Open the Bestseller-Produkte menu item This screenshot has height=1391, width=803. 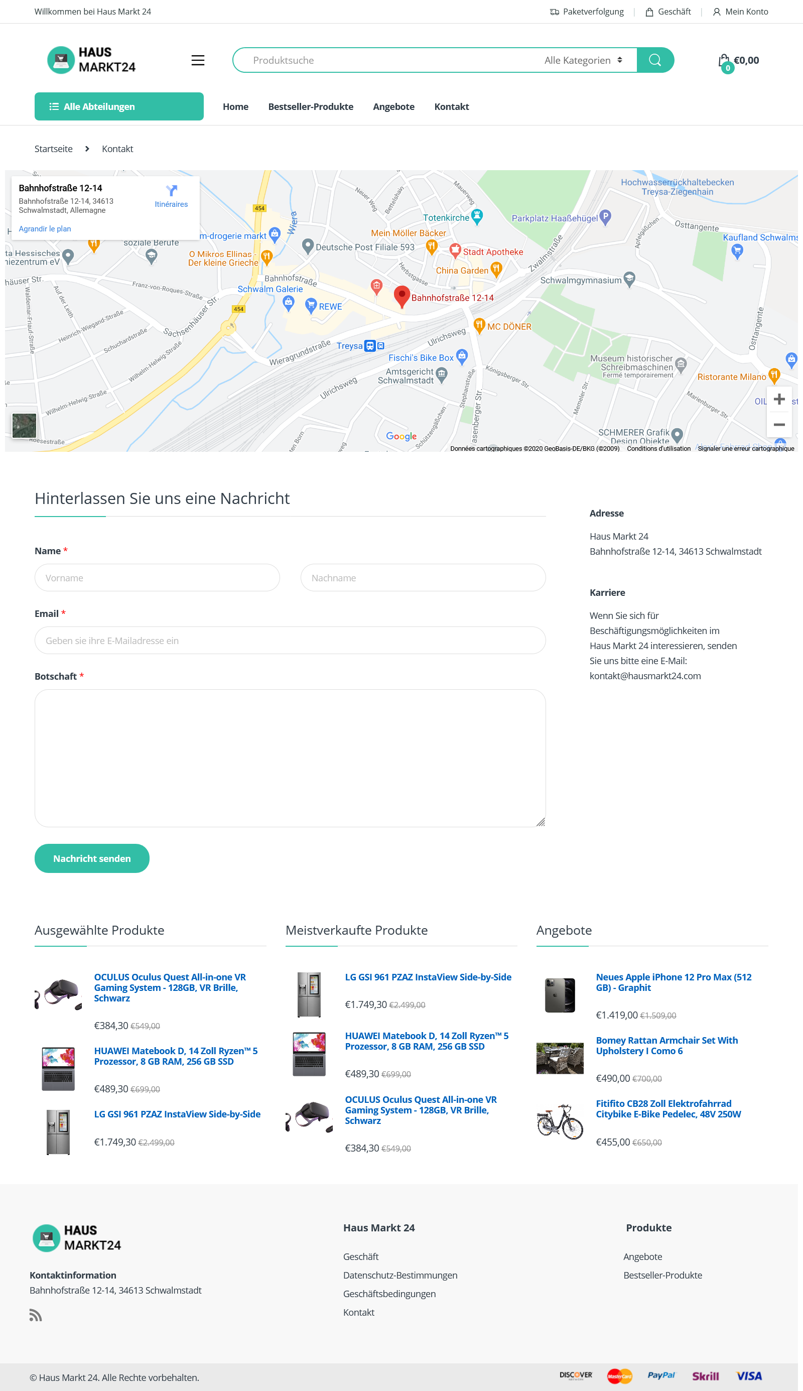click(311, 106)
